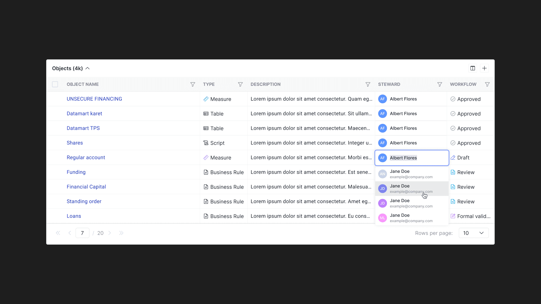The image size is (541, 304).
Task: Open Regular account object link
Action: click(86, 158)
